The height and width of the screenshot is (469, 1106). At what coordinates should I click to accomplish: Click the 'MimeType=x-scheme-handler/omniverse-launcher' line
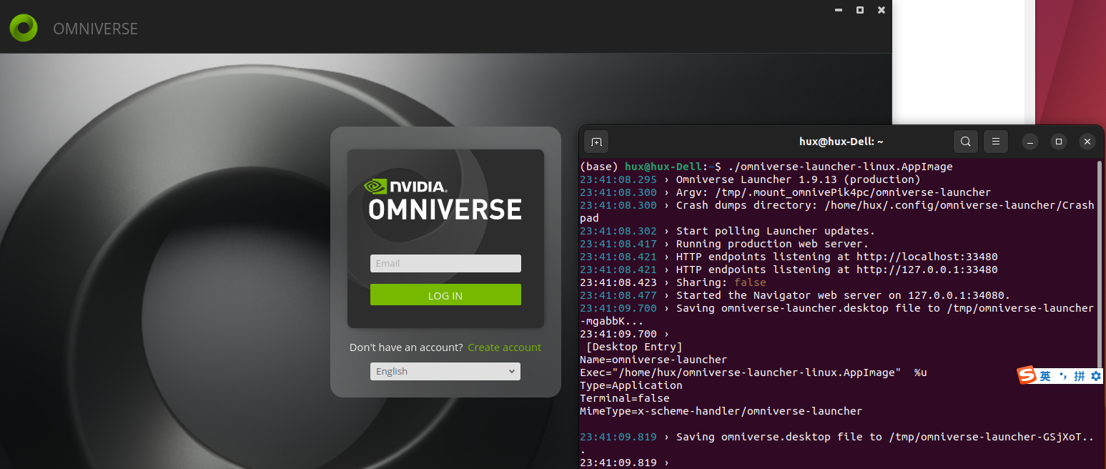click(721, 411)
